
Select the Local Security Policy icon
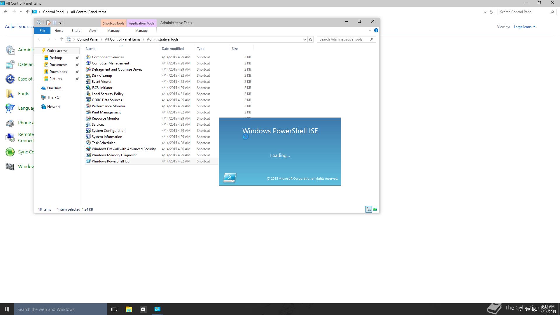(88, 94)
